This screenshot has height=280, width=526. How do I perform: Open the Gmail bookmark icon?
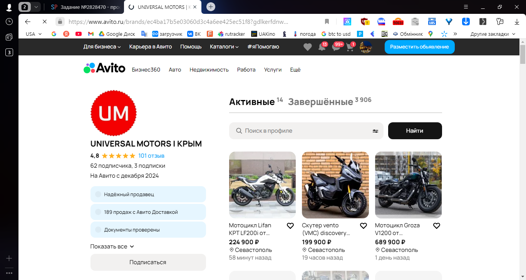(91, 34)
